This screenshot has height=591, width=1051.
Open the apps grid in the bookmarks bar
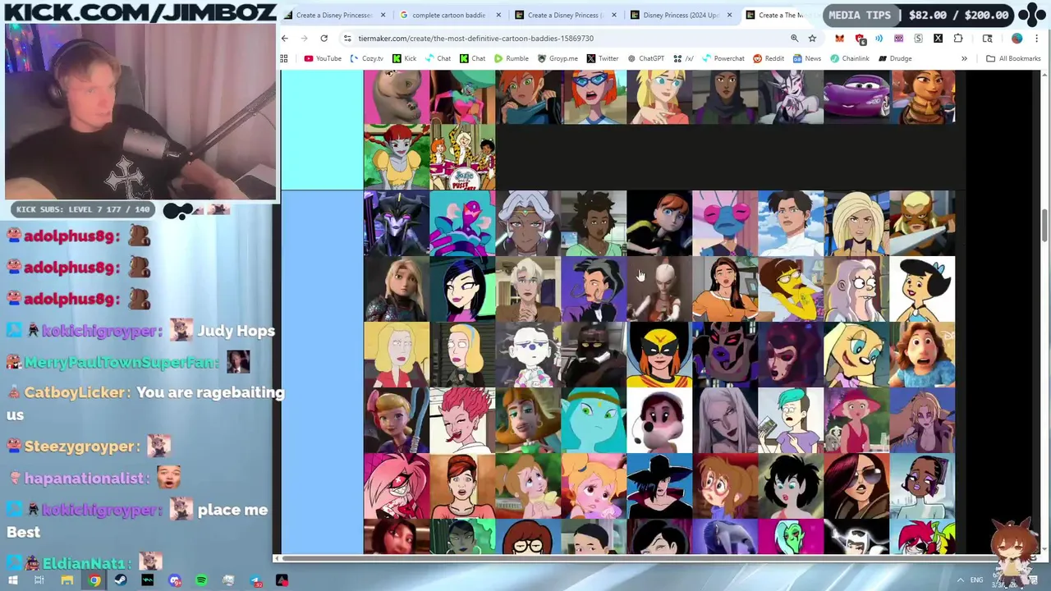pyautogui.click(x=284, y=58)
